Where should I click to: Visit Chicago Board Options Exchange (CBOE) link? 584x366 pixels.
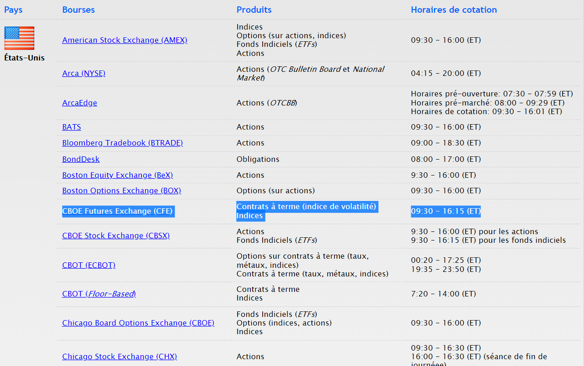tap(138, 323)
